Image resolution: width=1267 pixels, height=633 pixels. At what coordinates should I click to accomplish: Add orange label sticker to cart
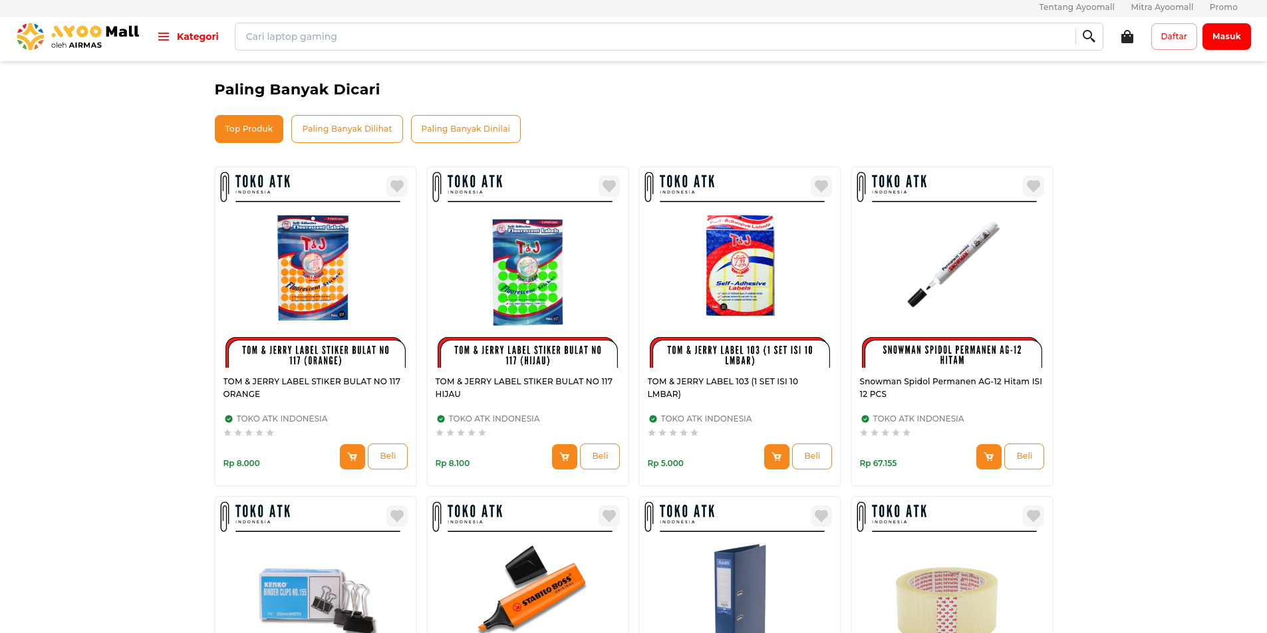pyautogui.click(x=352, y=456)
